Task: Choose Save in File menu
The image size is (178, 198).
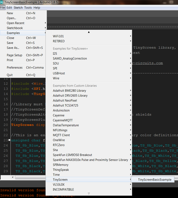Action: click(x=23, y=43)
